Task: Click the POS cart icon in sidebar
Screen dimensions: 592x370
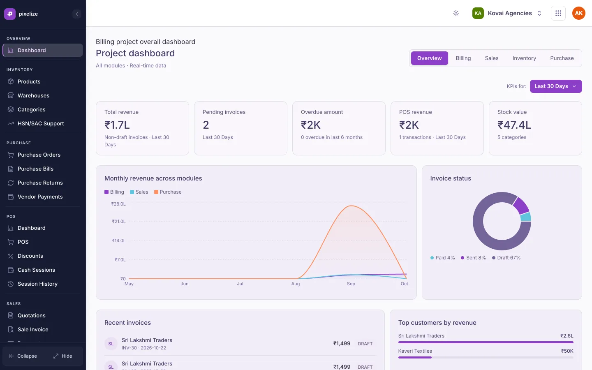Action: tap(11, 242)
